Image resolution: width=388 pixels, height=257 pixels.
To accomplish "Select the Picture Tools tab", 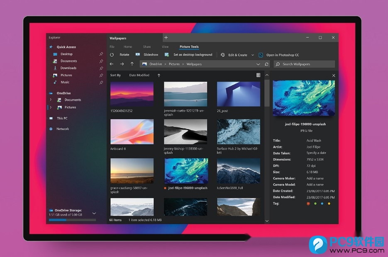I will [189, 47].
